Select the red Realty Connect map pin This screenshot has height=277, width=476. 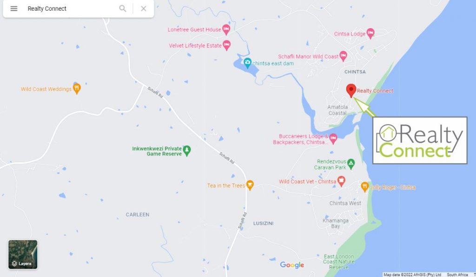pyautogui.click(x=351, y=91)
